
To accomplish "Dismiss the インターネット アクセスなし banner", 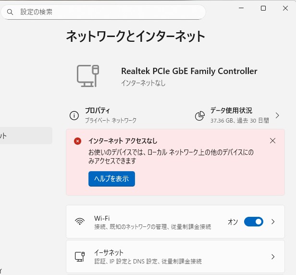I will click(x=272, y=141).
